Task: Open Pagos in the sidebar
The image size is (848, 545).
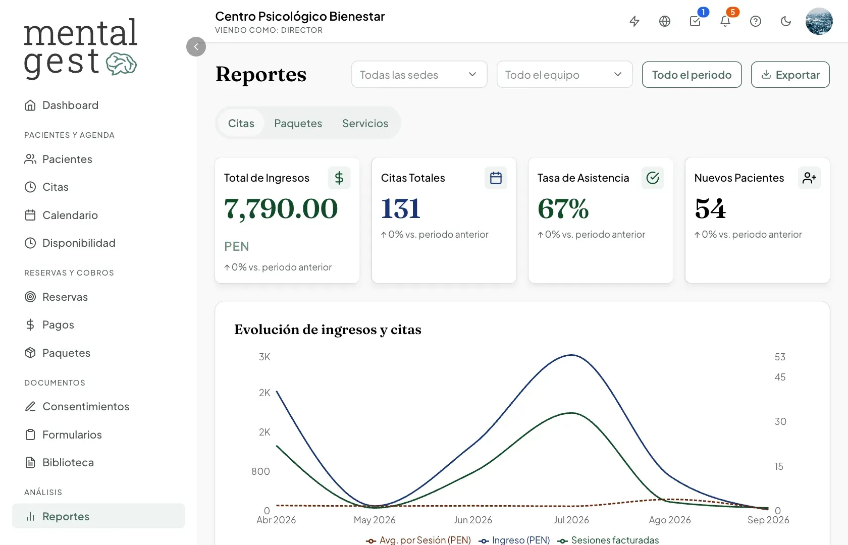Action: (x=98, y=324)
